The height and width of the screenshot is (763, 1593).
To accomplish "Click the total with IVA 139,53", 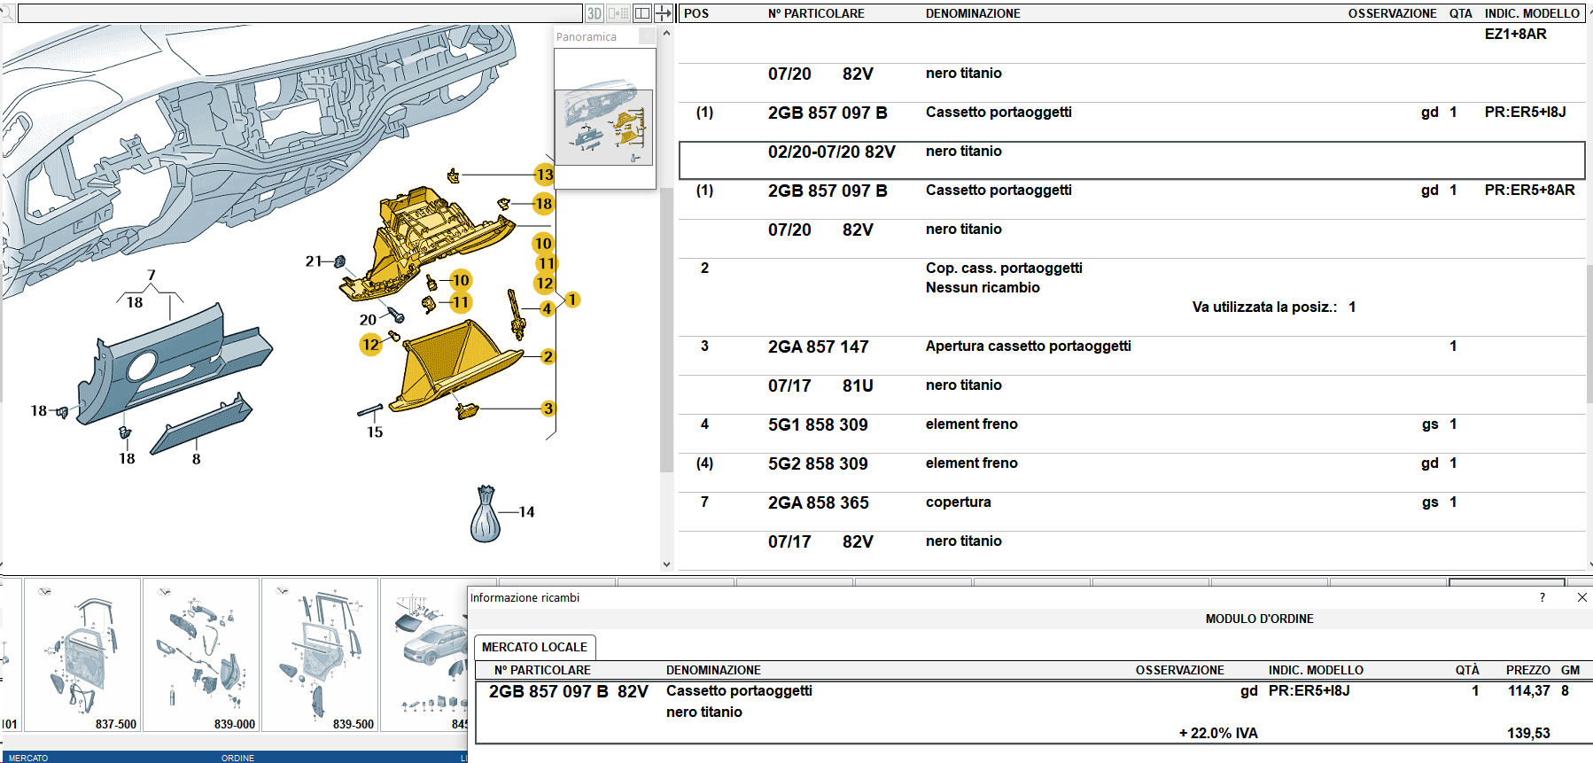I will pyautogui.click(x=1528, y=733).
